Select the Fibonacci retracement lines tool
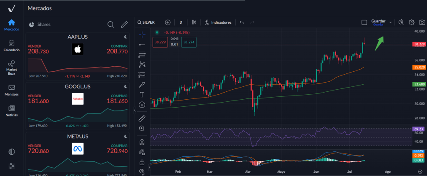427x176 pixels. [x=142, y=55]
